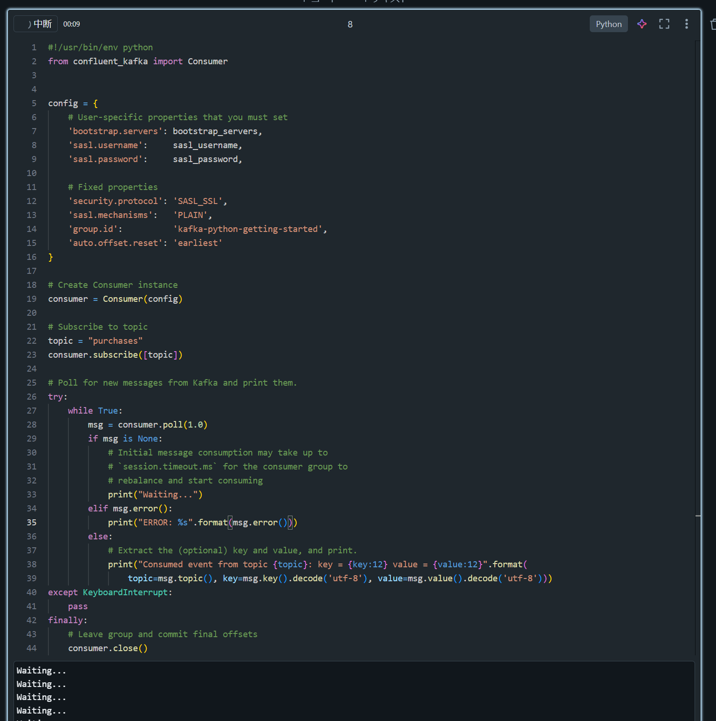
Task: Click the 'consumer = Consumer(config)' line
Action: tap(116, 299)
